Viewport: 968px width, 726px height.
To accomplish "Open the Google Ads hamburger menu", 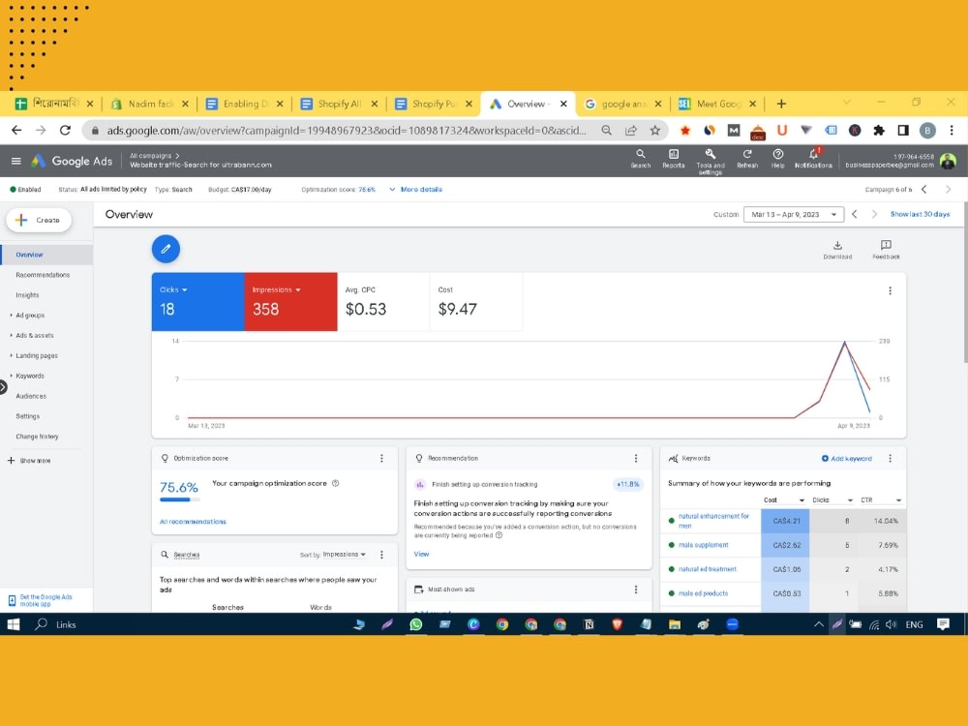I will click(16, 161).
